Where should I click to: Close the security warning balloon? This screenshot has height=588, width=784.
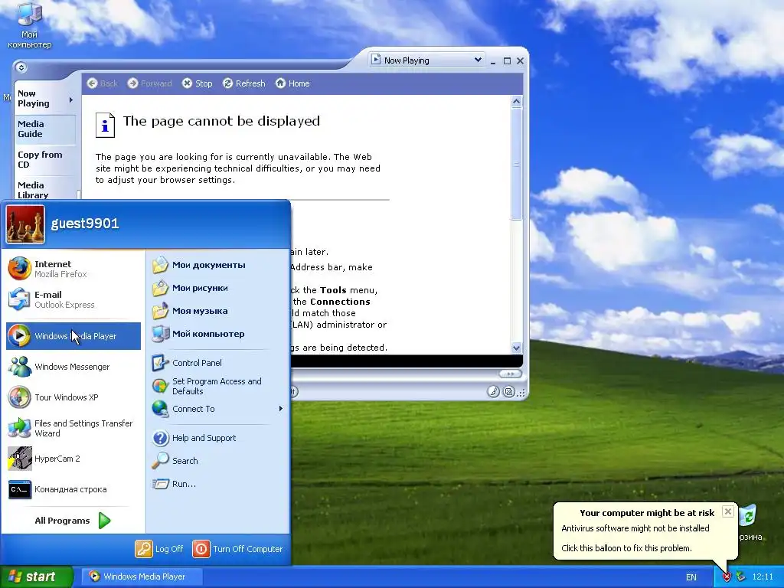728,511
